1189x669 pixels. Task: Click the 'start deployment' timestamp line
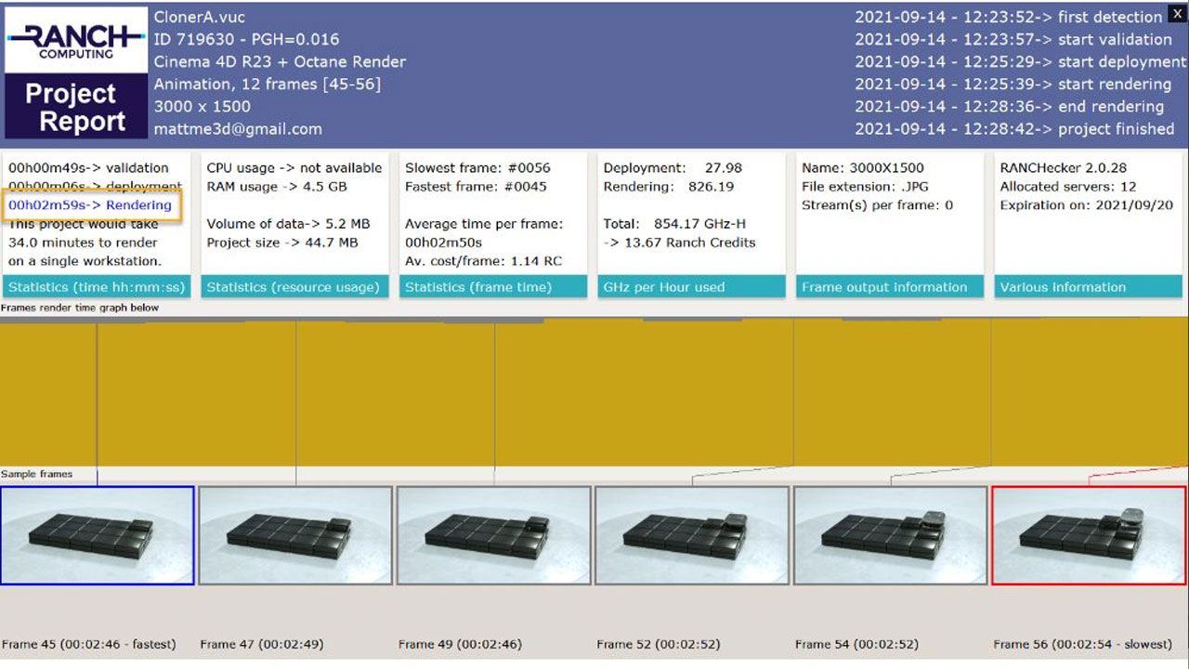tap(1020, 61)
